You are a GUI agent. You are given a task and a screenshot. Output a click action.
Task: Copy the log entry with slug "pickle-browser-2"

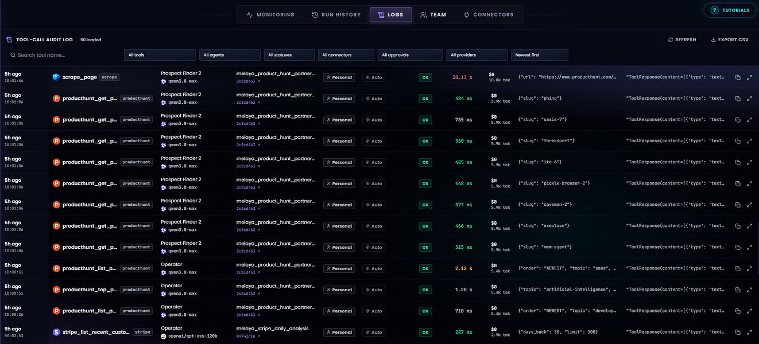click(x=738, y=183)
